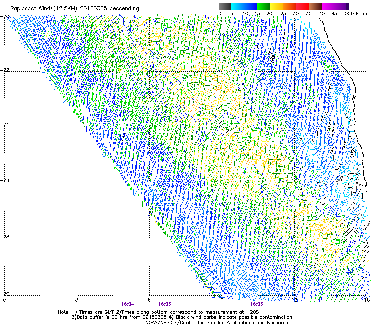The height and width of the screenshot is (326, 371).
Task: Click the title 'Rapidsact Winds(12.5KM) 20160305 descending'
Action: pos(74,9)
